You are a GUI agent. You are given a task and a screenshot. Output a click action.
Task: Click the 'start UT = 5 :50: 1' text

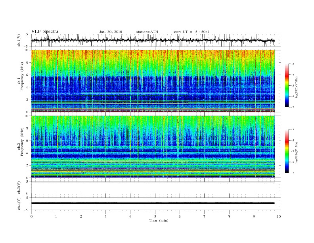[x=191, y=32]
